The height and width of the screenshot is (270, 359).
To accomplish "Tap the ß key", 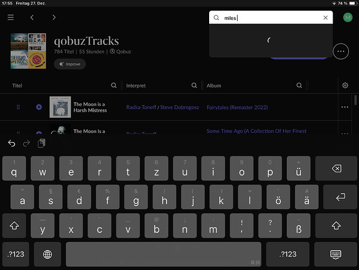I will click(x=298, y=226).
